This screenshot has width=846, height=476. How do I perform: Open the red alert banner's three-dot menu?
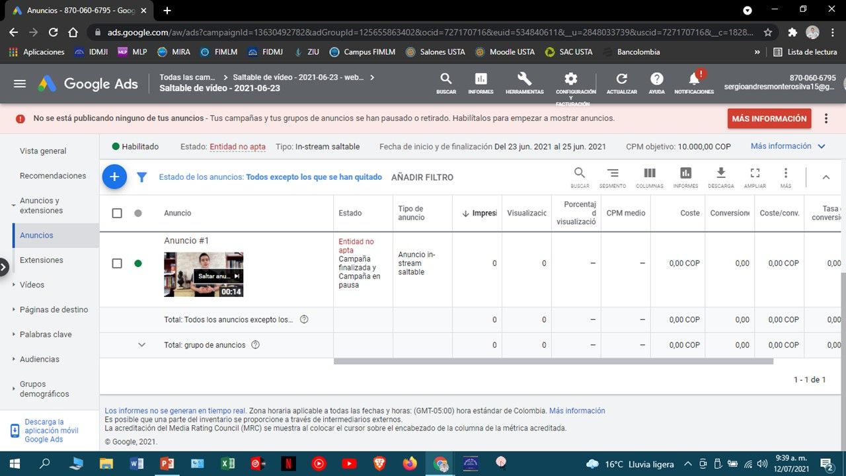(x=826, y=118)
